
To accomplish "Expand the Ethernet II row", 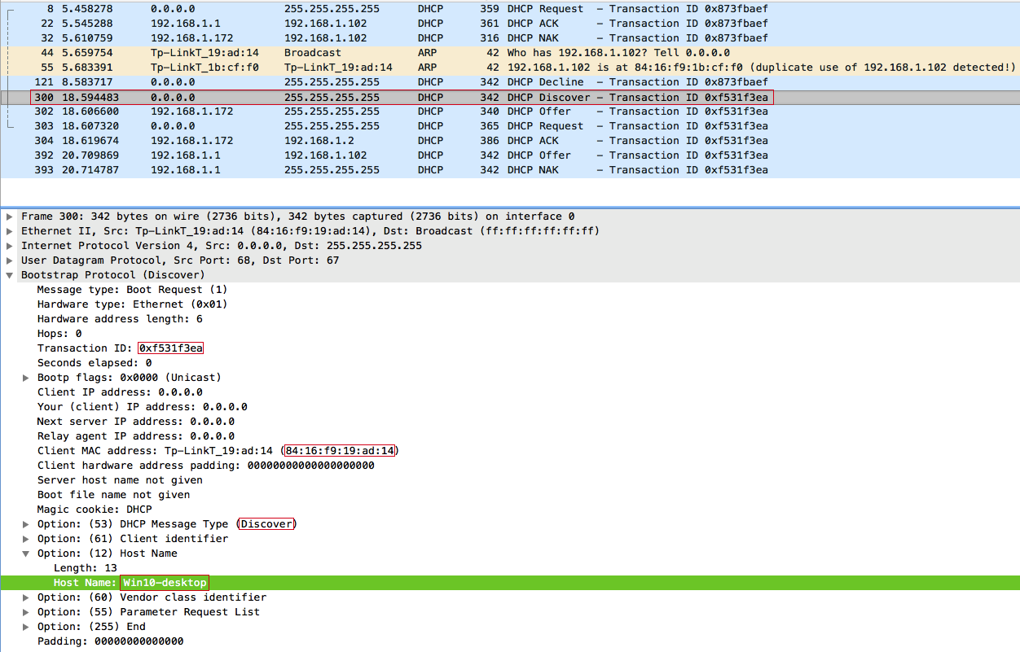I will click(x=10, y=231).
